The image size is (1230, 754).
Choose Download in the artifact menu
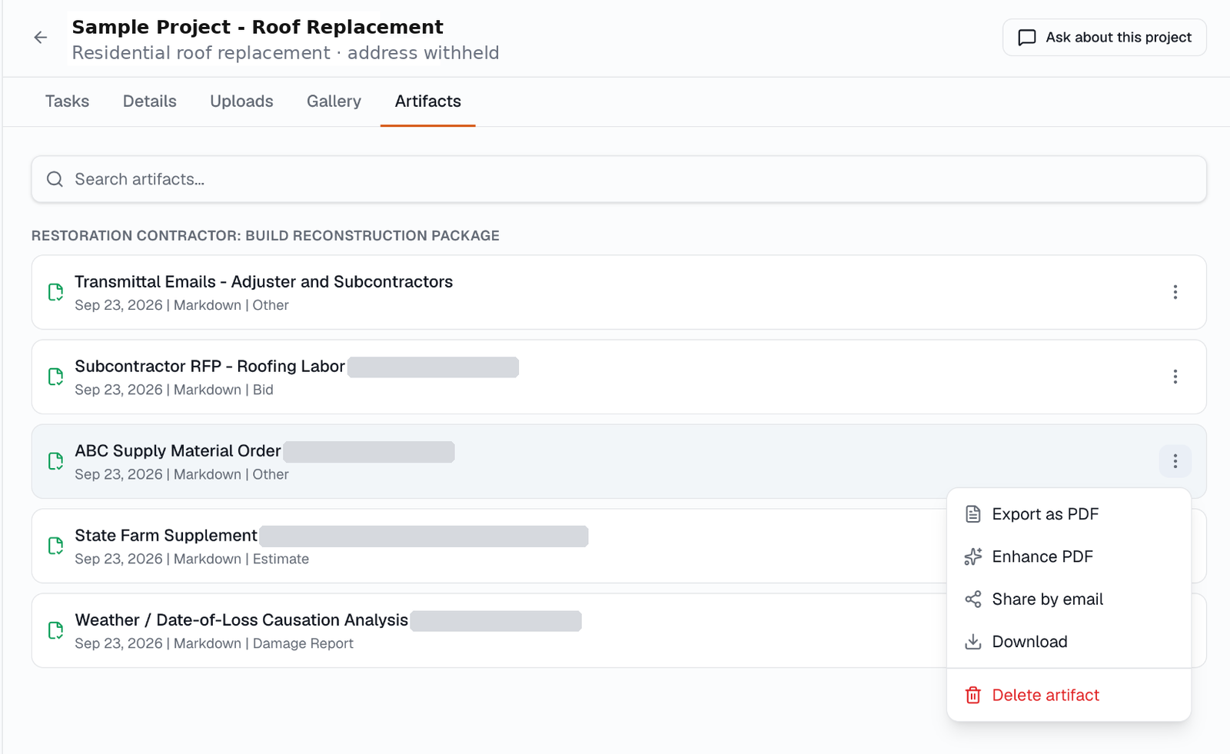[1069, 642]
